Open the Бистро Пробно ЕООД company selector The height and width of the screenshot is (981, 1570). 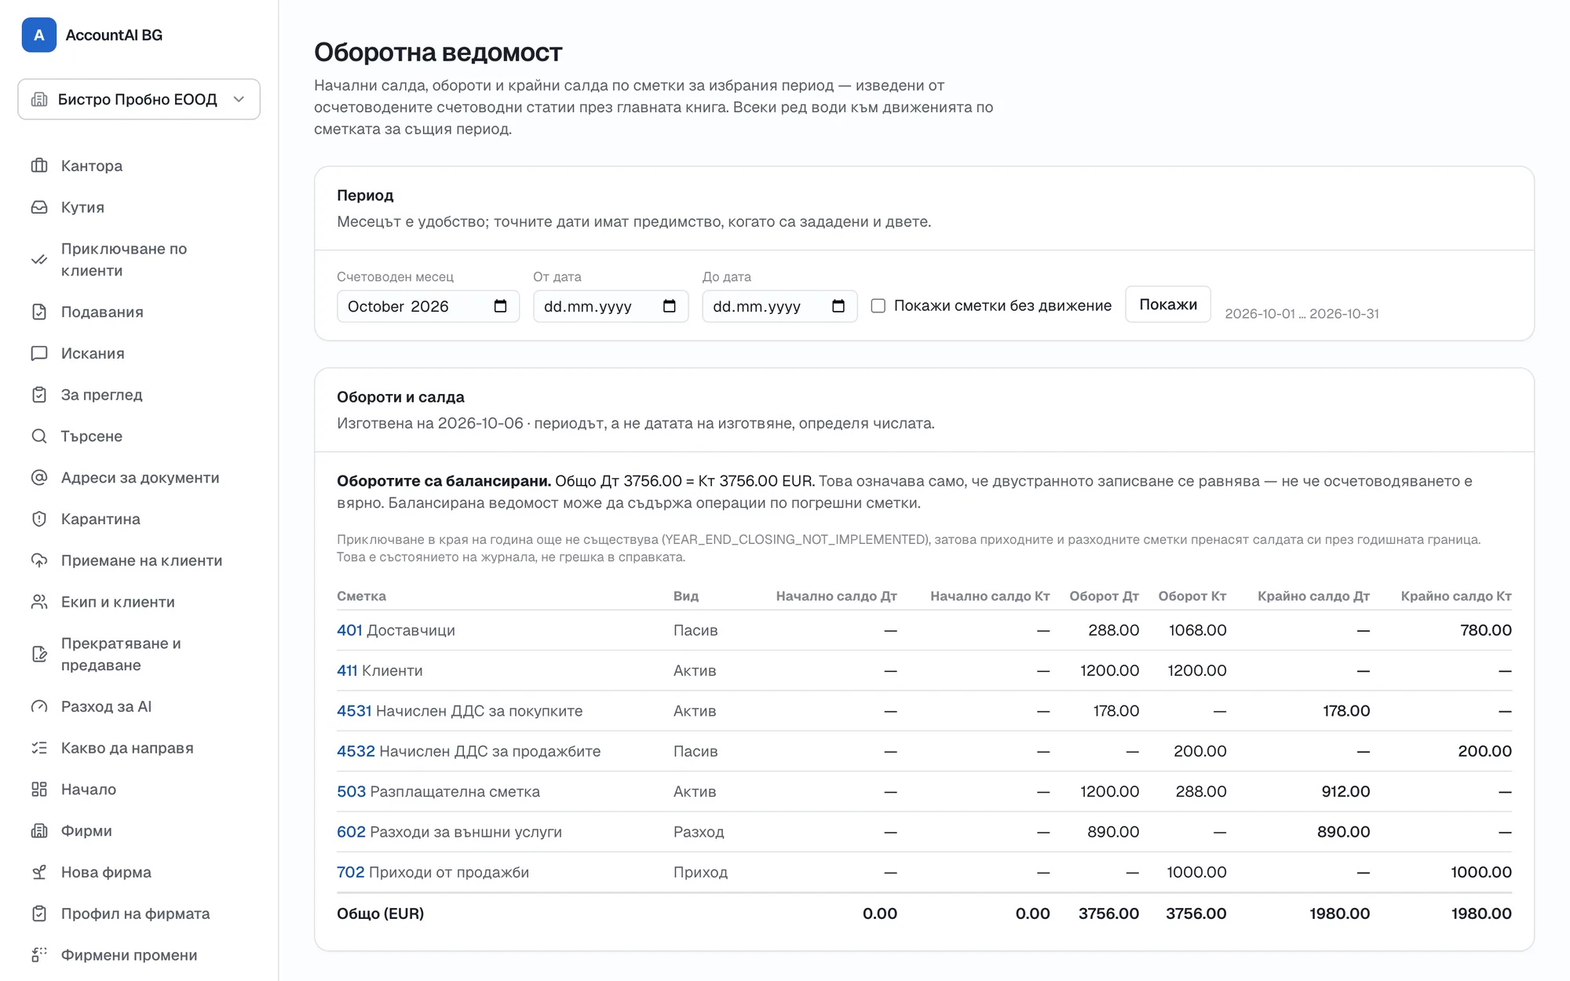point(139,99)
